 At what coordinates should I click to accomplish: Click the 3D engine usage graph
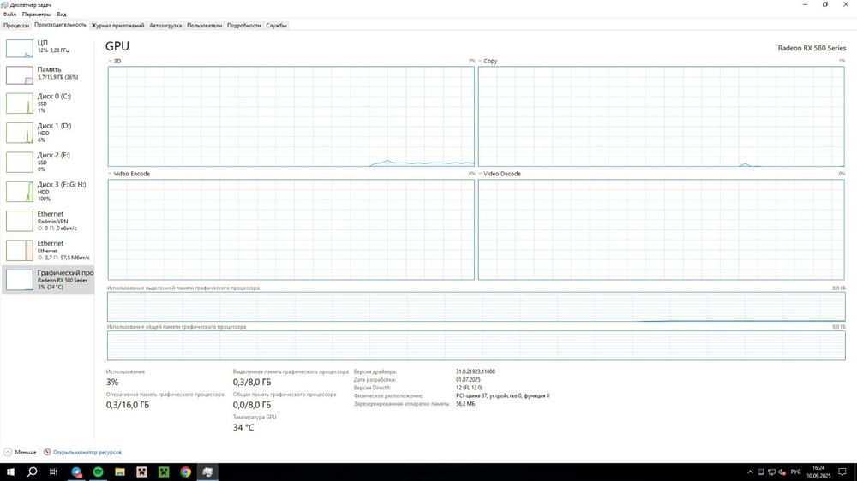pos(291,116)
